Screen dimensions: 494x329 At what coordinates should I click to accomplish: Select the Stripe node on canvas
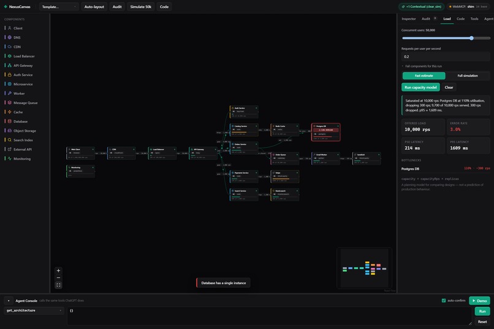coord(285,176)
